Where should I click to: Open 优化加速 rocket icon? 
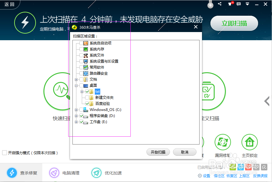click(x=96, y=173)
